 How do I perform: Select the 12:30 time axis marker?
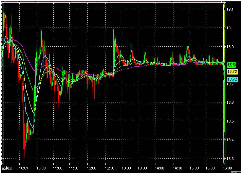tap(109, 168)
